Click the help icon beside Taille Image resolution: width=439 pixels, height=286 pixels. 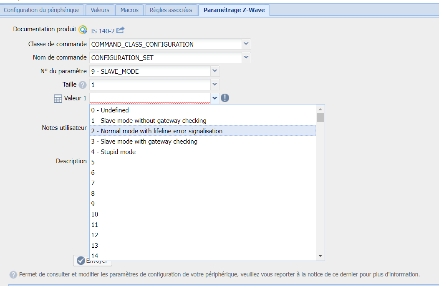(x=83, y=85)
